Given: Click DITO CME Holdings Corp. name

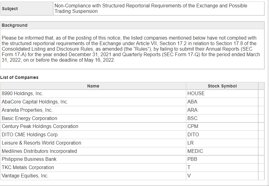Looking at the screenshot, I should (30, 135).
